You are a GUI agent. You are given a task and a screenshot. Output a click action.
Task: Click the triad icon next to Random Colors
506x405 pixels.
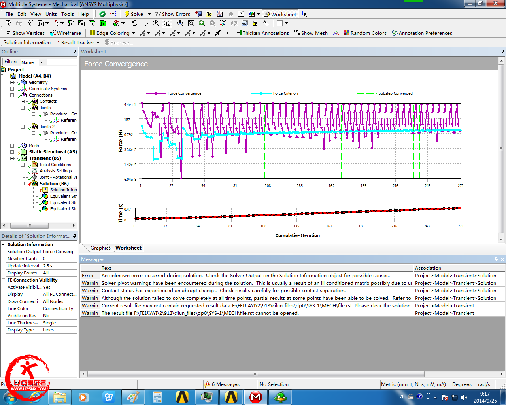[336, 33]
